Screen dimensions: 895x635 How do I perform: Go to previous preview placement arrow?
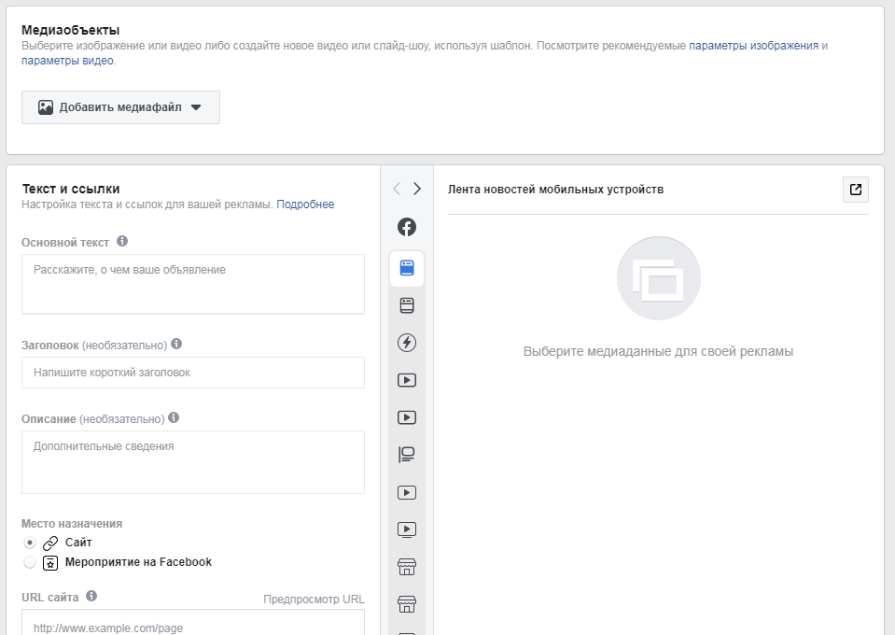coord(397,189)
